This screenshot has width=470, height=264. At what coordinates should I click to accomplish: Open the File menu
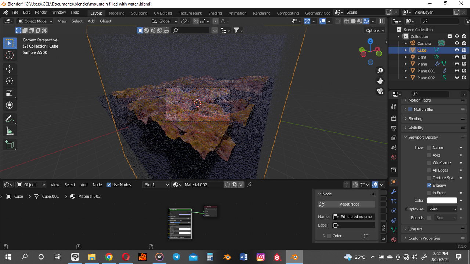15,12
